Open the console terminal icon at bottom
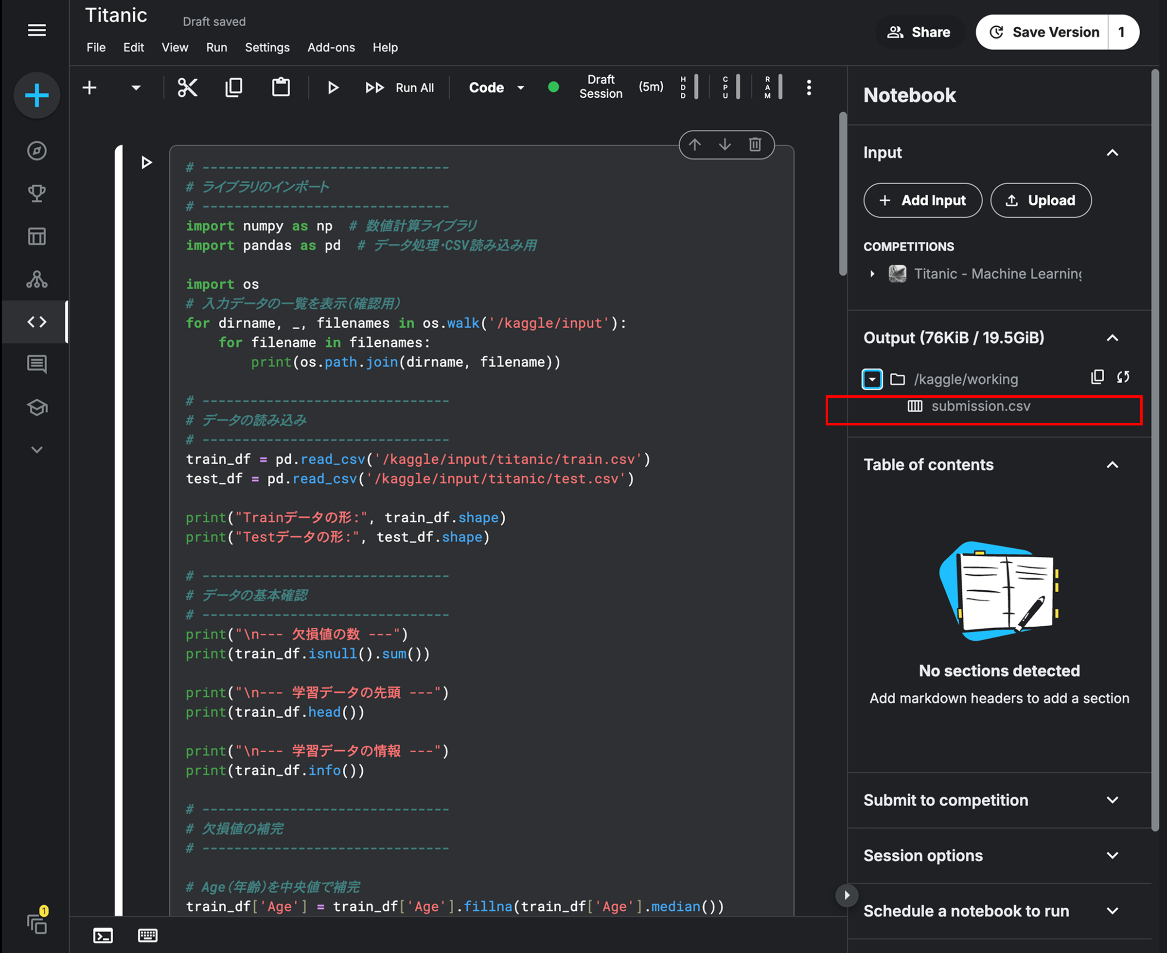1167x953 pixels. click(x=103, y=935)
